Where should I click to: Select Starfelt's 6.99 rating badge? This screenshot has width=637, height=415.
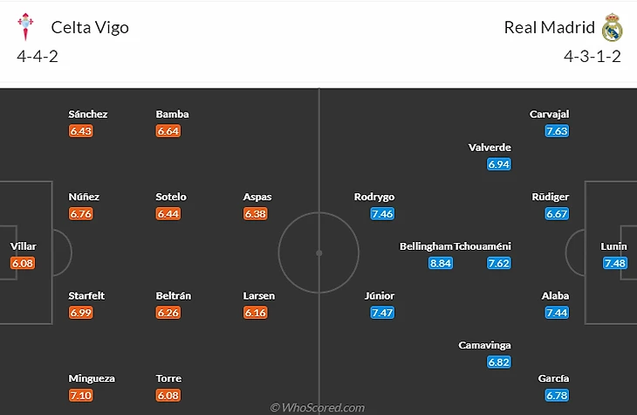[x=81, y=313]
